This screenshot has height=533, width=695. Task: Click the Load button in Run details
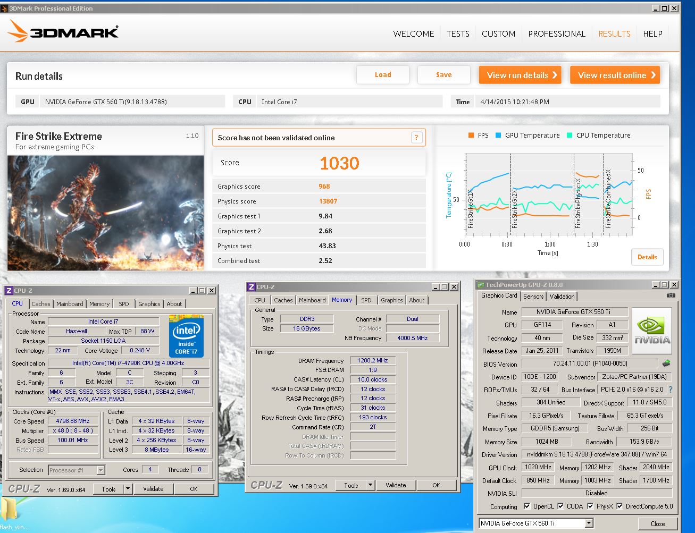(383, 75)
